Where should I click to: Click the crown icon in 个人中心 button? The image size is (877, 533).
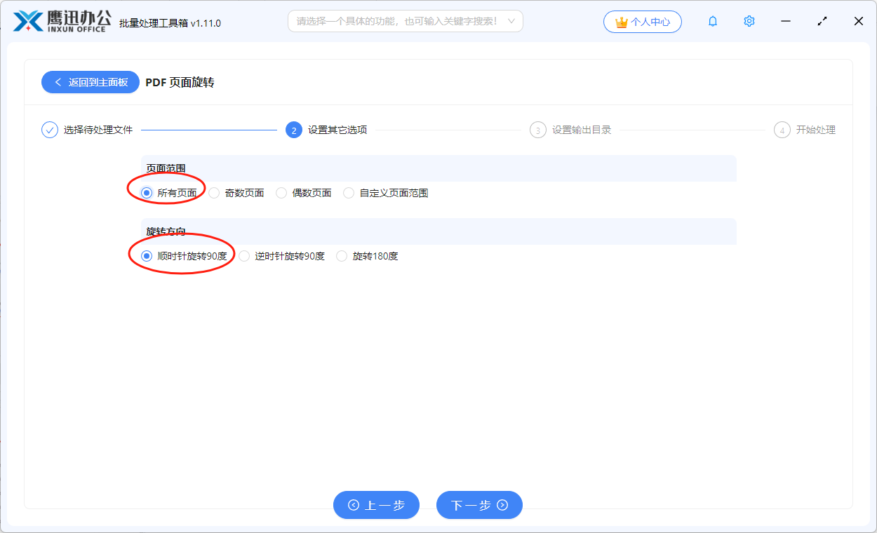coord(620,21)
